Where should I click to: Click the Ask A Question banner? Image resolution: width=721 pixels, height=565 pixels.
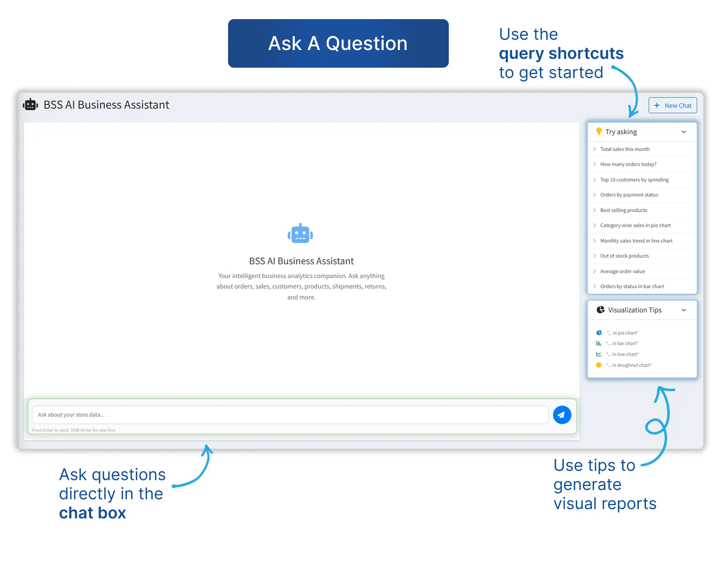338,43
